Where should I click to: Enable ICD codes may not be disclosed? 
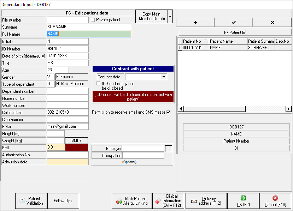(99, 84)
